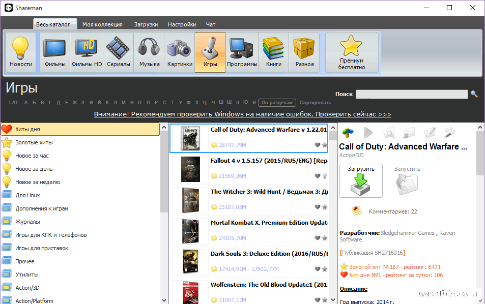485x304 pixels.
Task: Click the play arrow icon in details panel
Action: click(x=368, y=133)
